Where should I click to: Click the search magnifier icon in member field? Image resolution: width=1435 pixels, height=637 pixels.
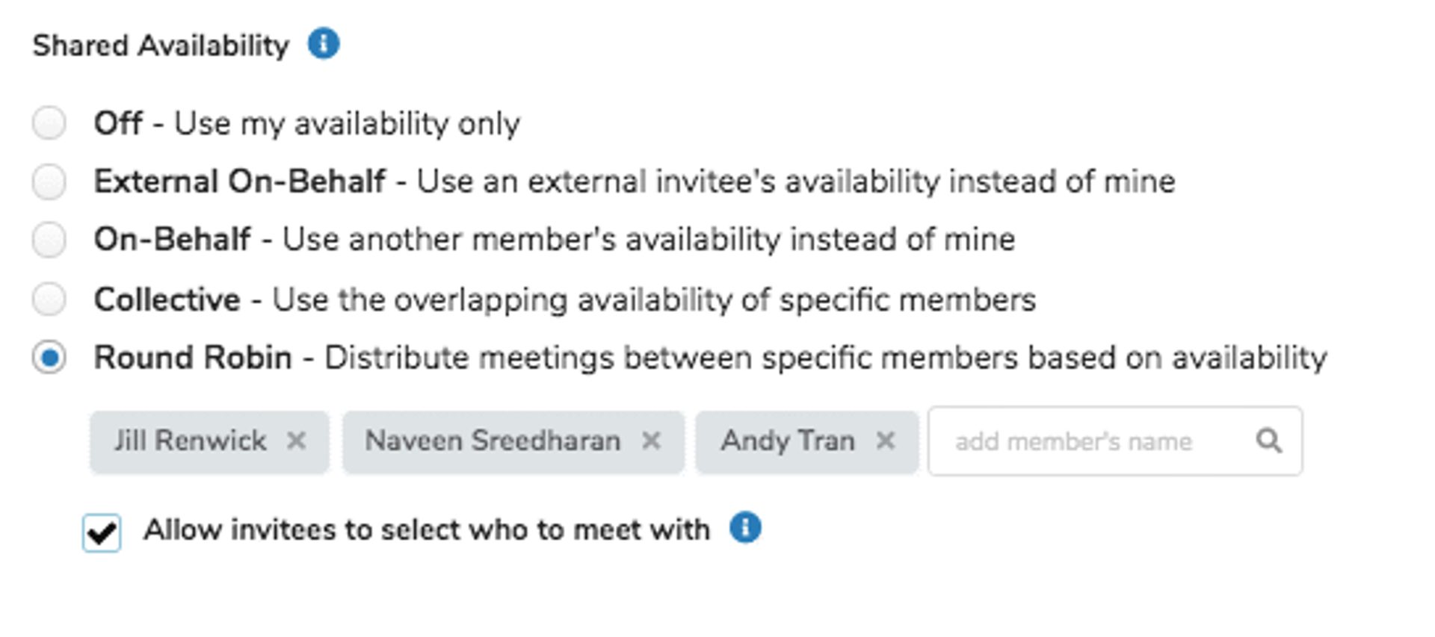[x=1268, y=441]
